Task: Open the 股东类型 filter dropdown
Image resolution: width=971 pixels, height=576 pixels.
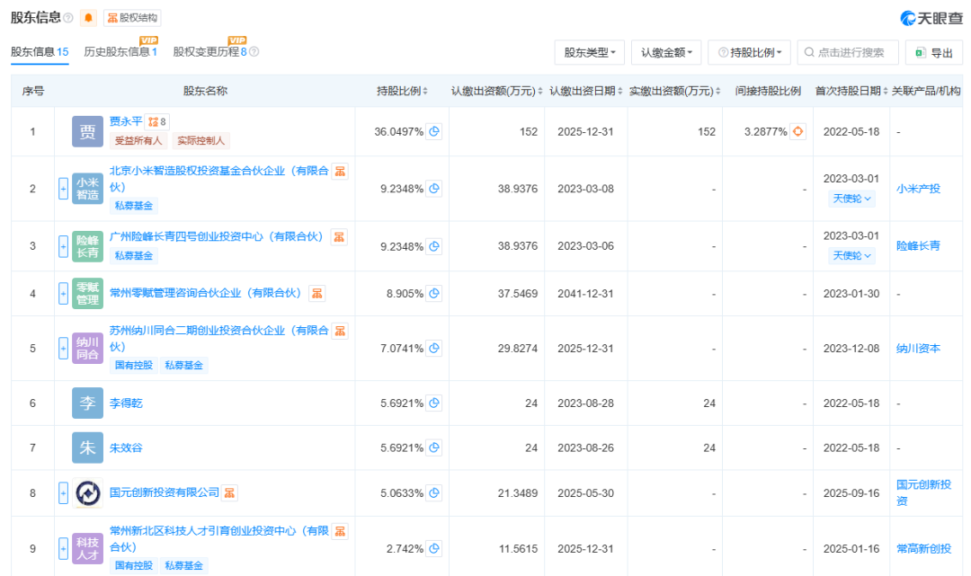Action: [x=589, y=53]
